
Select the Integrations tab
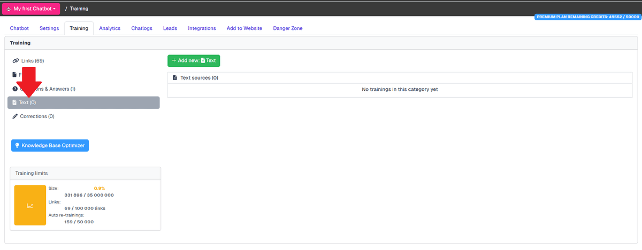point(202,28)
